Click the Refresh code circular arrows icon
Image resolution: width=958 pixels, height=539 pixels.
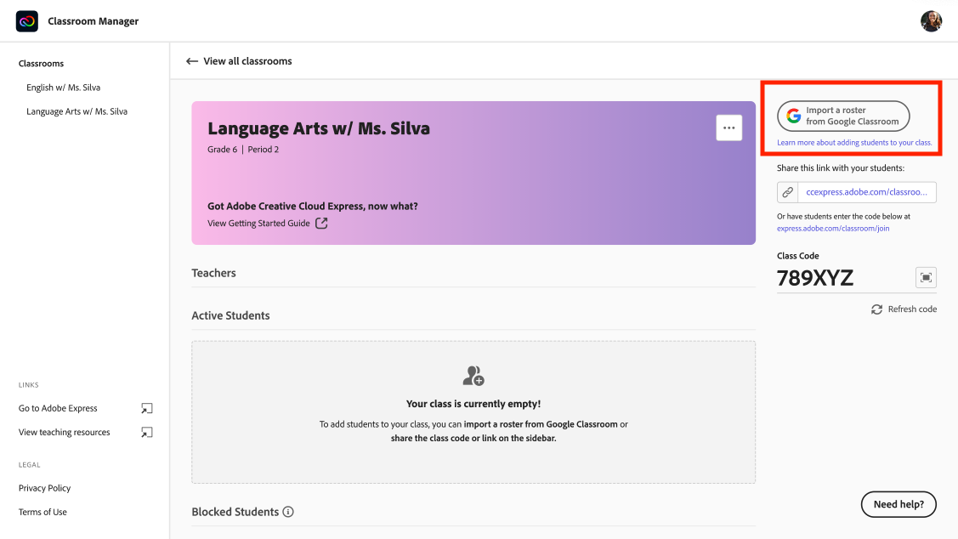876,309
